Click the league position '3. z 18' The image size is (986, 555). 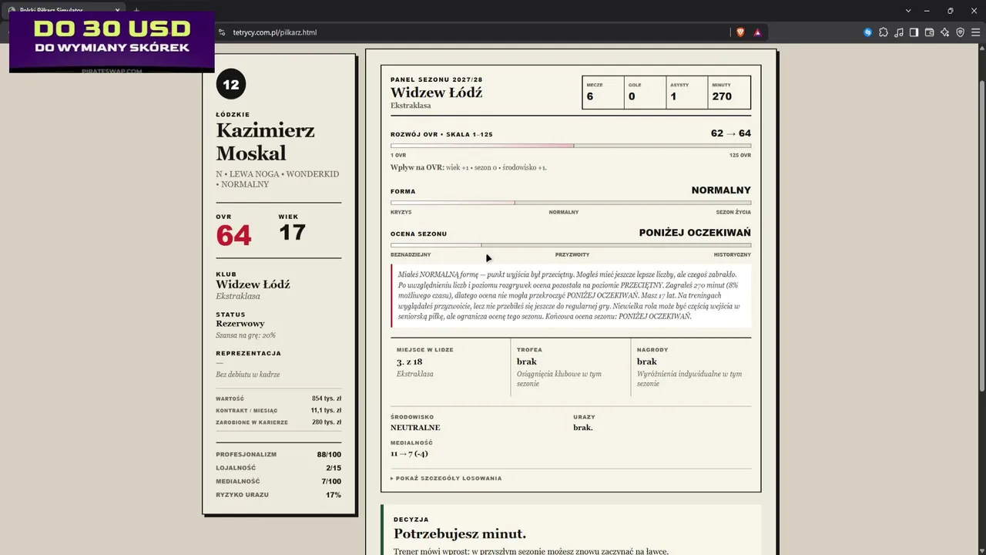pyautogui.click(x=409, y=362)
